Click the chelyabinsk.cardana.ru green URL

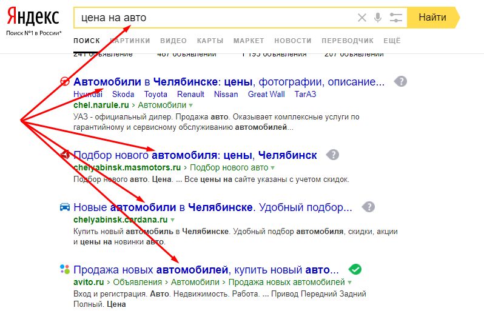tap(120, 220)
